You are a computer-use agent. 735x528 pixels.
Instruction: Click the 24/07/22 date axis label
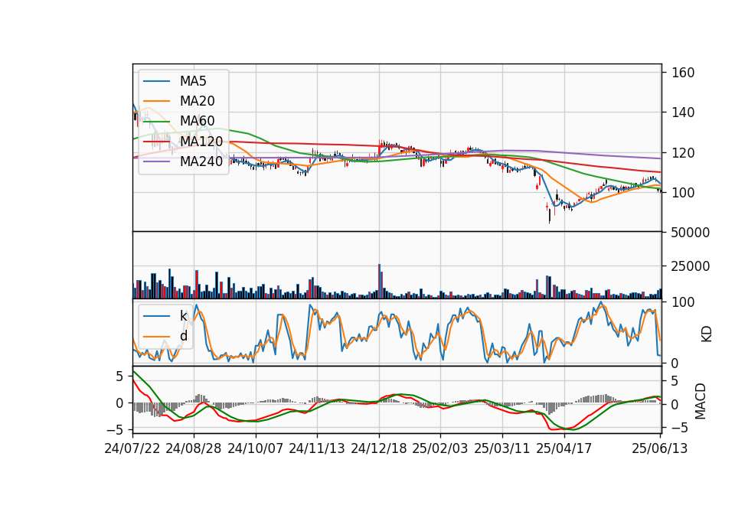[132, 448]
